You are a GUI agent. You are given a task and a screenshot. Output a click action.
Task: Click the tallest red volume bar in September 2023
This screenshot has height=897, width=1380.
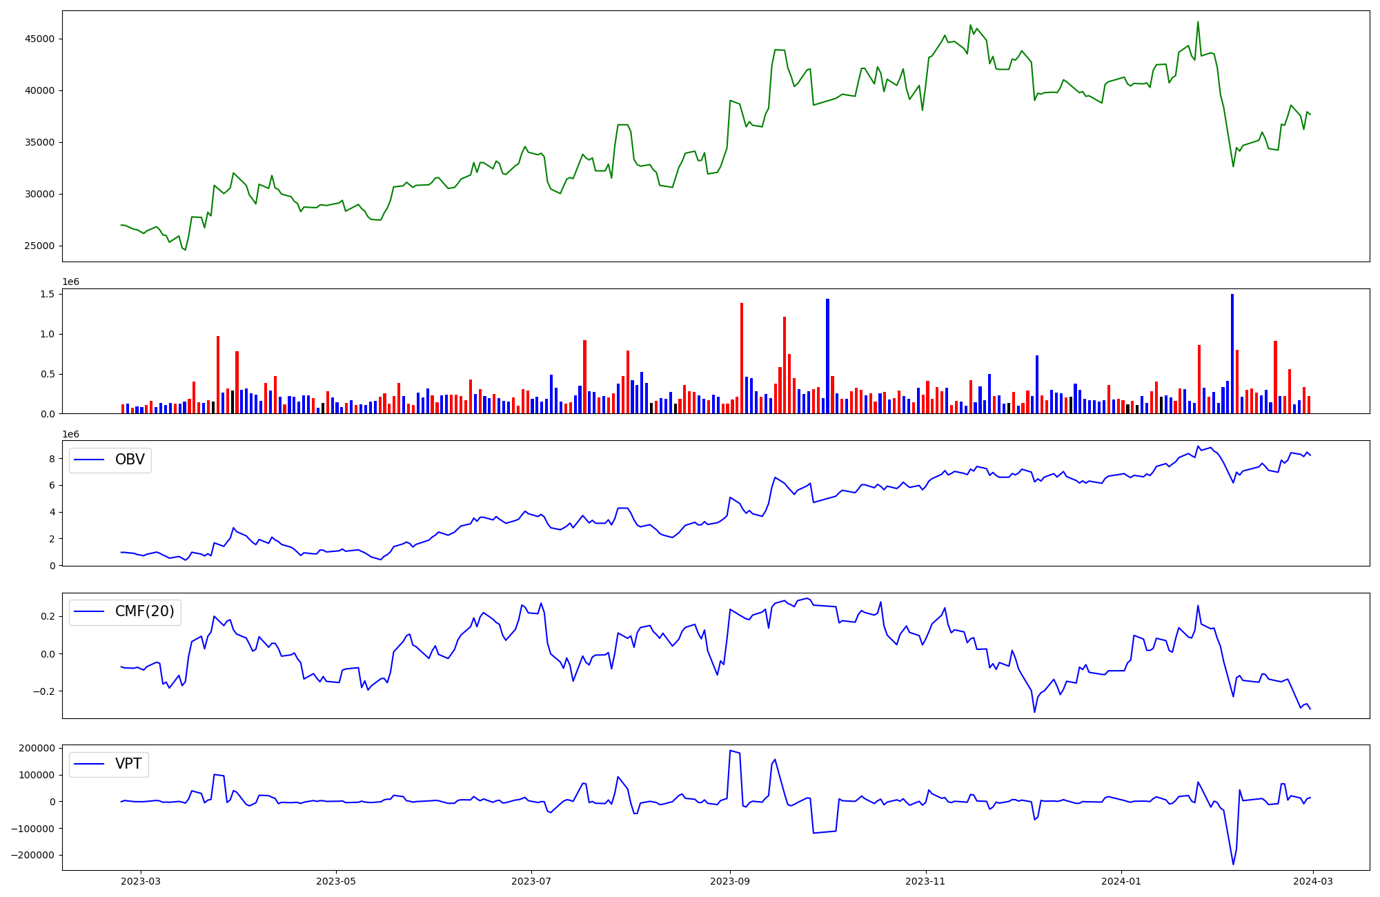click(742, 357)
